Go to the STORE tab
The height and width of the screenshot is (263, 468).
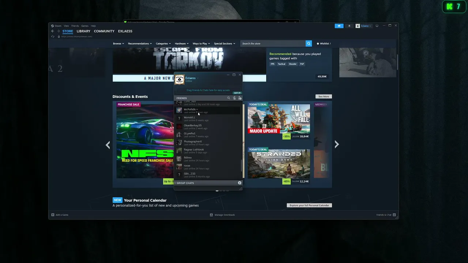pyautogui.click(x=68, y=31)
